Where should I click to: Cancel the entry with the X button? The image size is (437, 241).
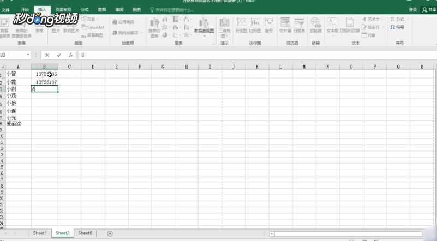[x=47, y=55]
